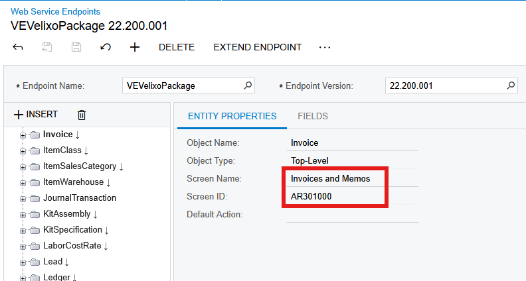Select the ENTITY PROPERTIES tab

[x=232, y=116]
